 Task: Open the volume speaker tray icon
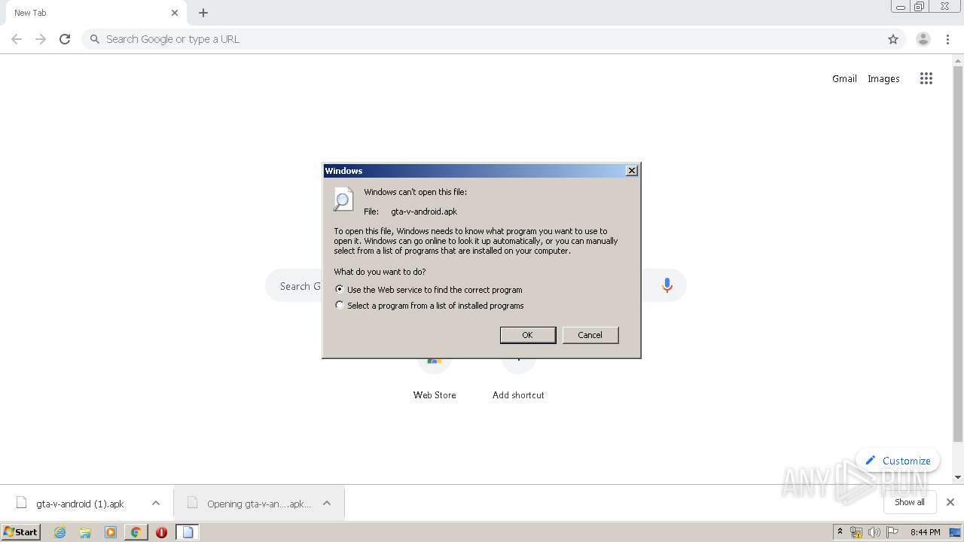click(x=874, y=532)
